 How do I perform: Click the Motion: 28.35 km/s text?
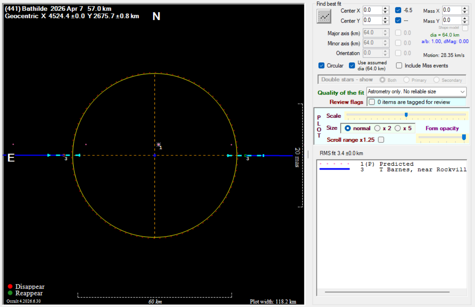coord(444,55)
